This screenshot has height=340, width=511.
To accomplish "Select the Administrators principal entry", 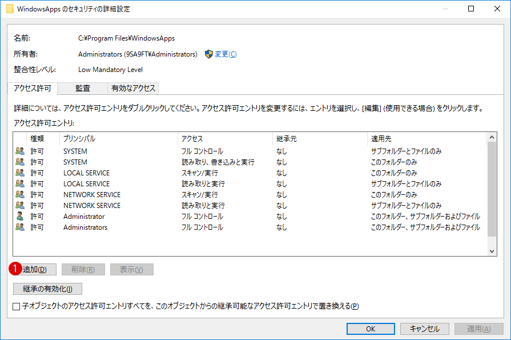I will 250,227.
